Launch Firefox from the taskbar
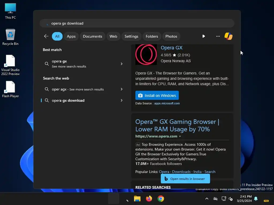The height and width of the screenshot is (205, 274). click(x=149, y=199)
